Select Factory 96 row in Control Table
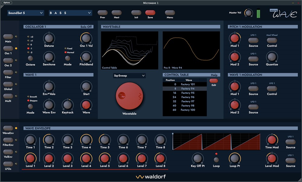This screenshot has height=182, width=302. pos(185,97)
